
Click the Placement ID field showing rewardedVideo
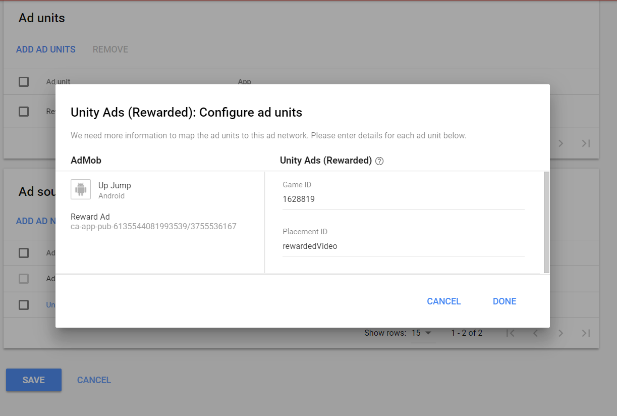tap(353, 246)
